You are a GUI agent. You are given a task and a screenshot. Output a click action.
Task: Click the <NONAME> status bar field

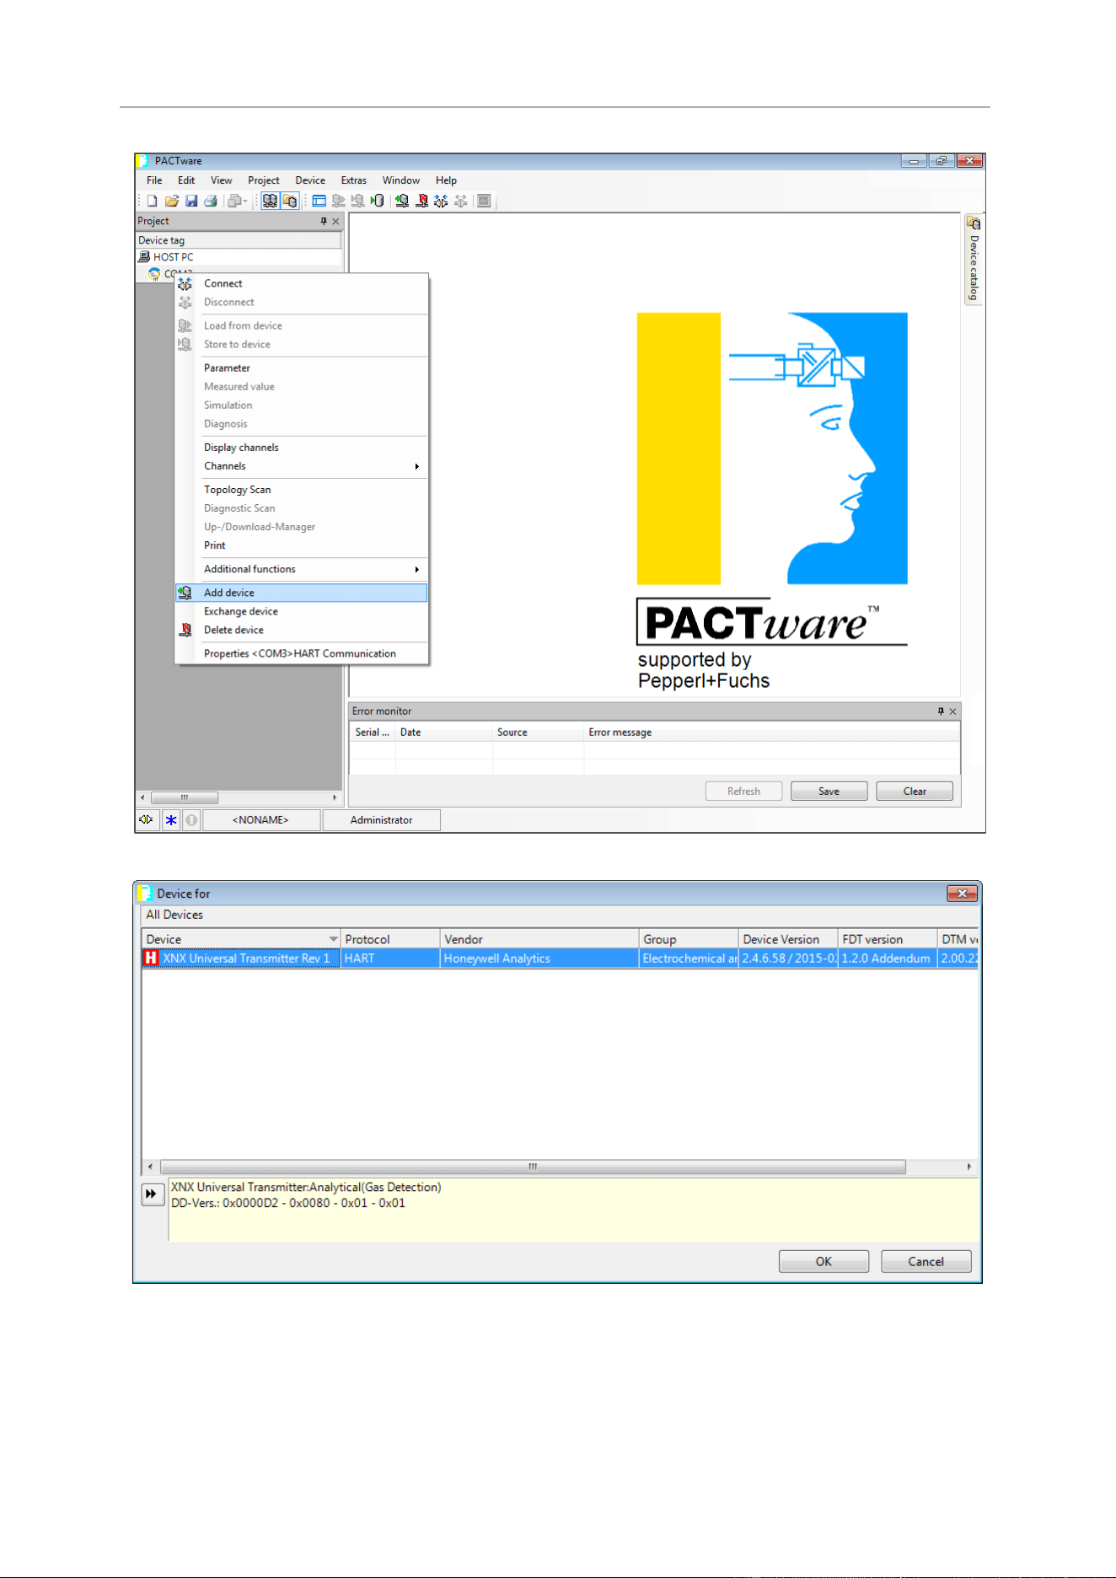coord(260,819)
